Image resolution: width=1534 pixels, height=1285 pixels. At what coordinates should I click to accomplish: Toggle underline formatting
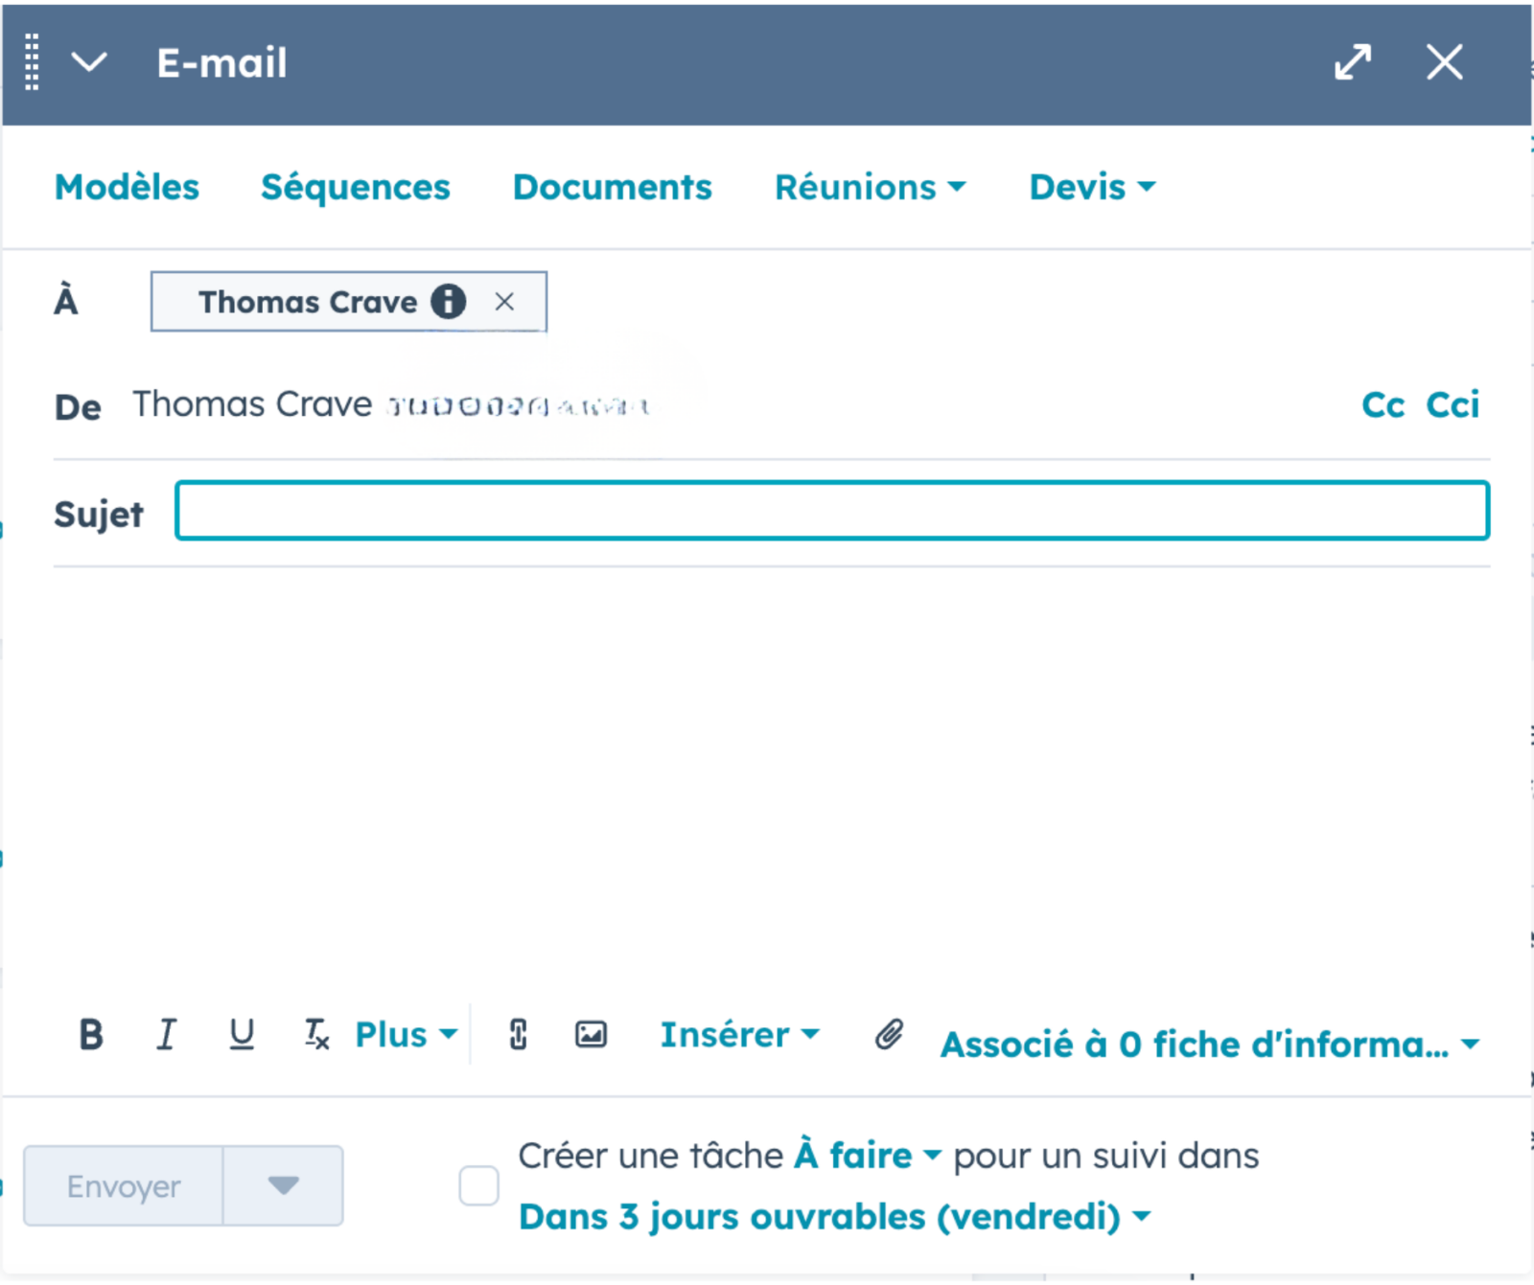point(242,1035)
